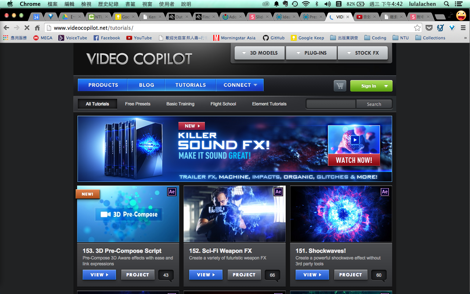Show more bookmarks with the chevron
The width and height of the screenshot is (470, 294).
(465, 38)
